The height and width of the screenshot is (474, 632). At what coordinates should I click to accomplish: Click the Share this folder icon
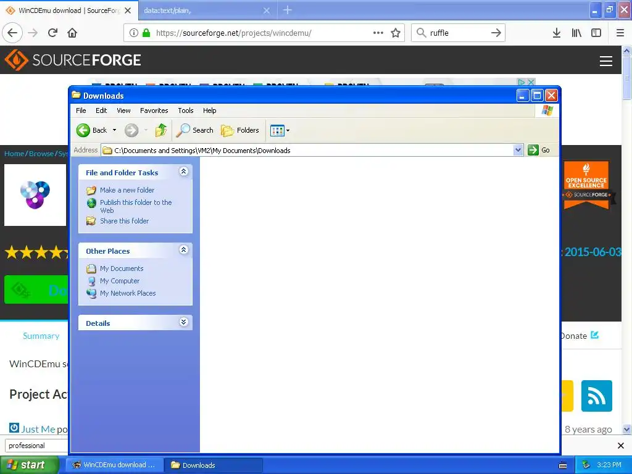coord(91,221)
